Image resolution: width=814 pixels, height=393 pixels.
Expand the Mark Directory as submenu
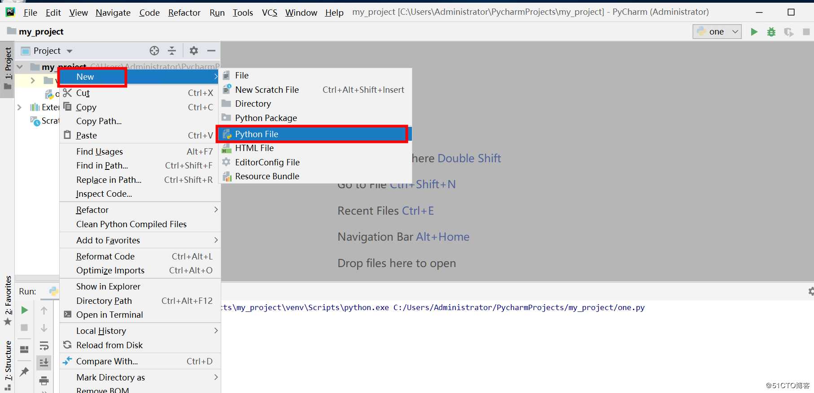click(140, 377)
